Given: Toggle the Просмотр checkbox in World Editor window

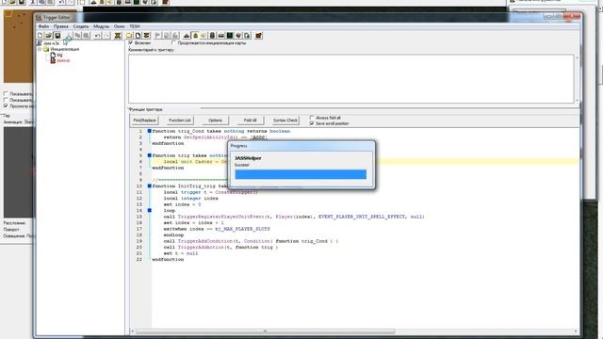Looking at the screenshot, I should click(x=6, y=105).
